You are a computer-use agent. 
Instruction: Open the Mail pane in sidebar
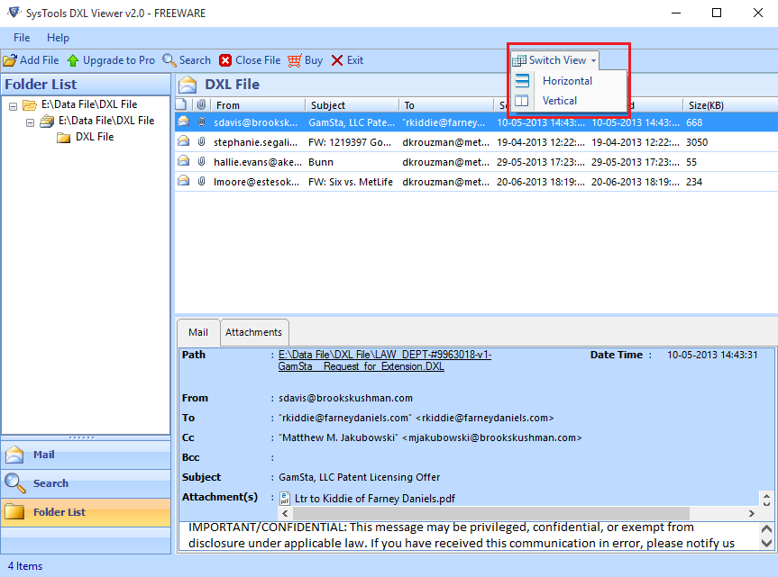tap(44, 455)
